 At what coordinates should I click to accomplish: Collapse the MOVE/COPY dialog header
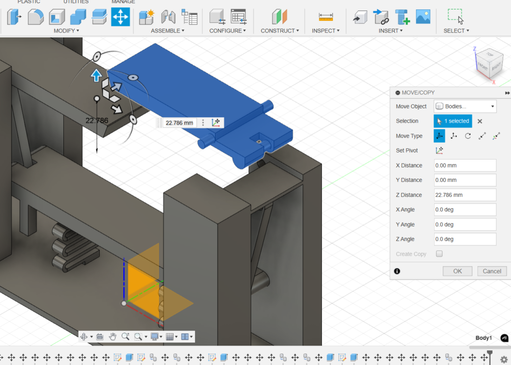coord(398,93)
